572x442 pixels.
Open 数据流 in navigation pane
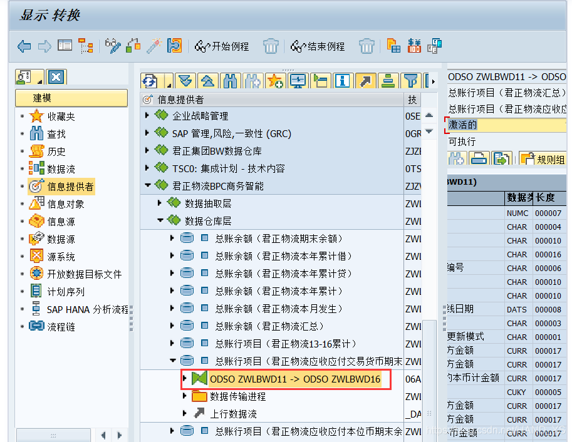coord(61,169)
